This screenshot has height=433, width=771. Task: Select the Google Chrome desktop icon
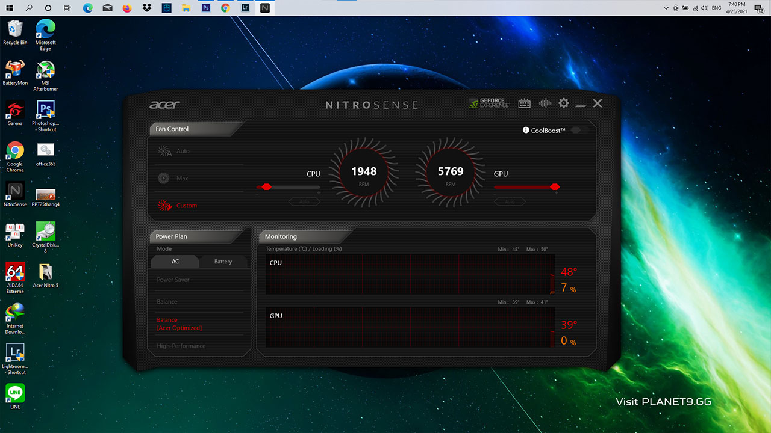(15, 156)
